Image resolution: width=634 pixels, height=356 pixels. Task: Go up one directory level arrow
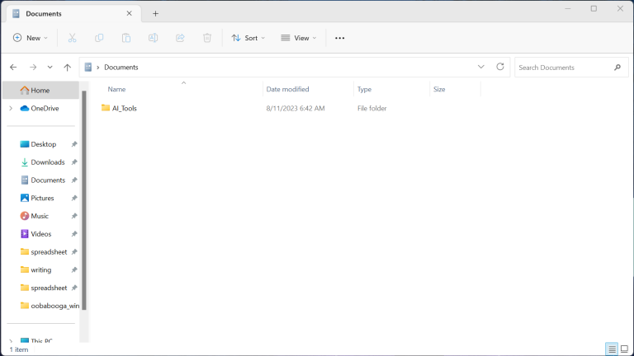[x=68, y=67]
